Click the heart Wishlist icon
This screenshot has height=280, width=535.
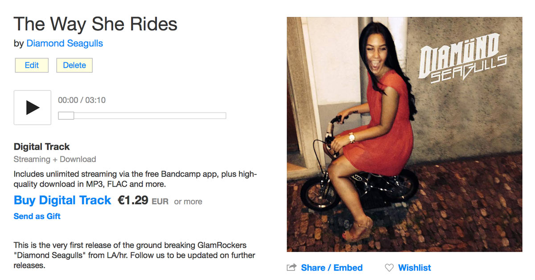tap(389, 268)
